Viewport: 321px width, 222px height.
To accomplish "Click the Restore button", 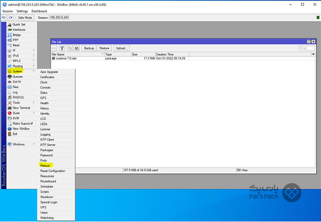I will click(x=104, y=48).
